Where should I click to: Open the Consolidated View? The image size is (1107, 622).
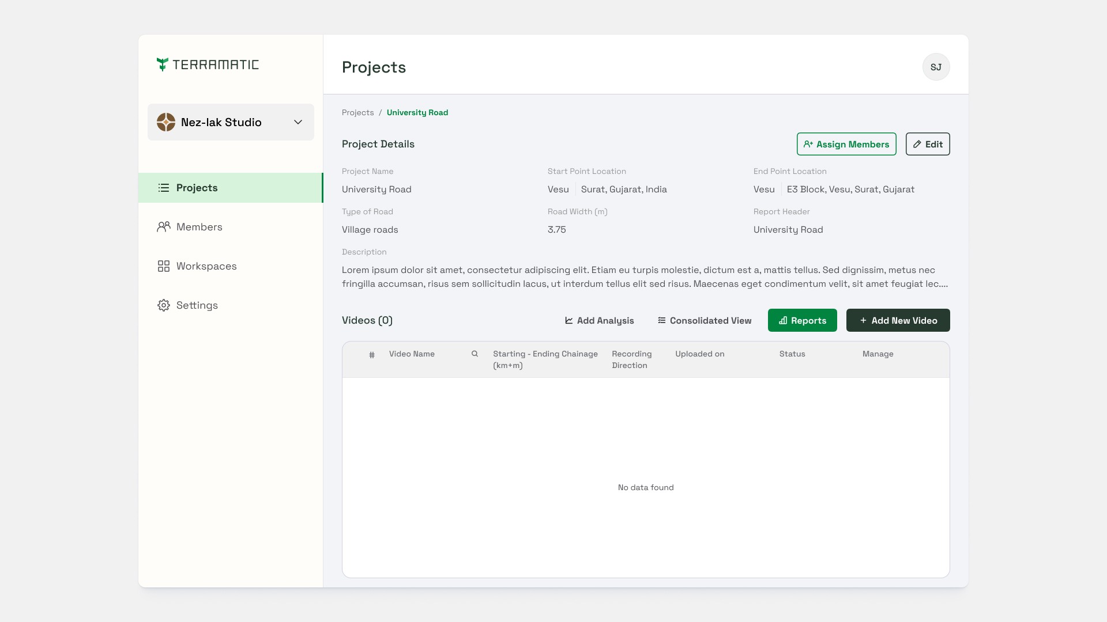(705, 320)
